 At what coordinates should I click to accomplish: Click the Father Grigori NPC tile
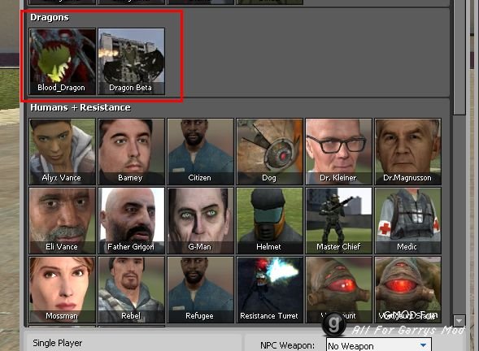pyautogui.click(x=132, y=221)
